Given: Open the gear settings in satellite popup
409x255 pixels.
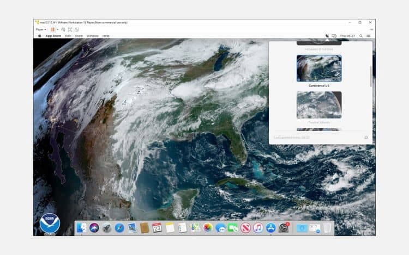Looking at the screenshot, I should click(366, 138).
